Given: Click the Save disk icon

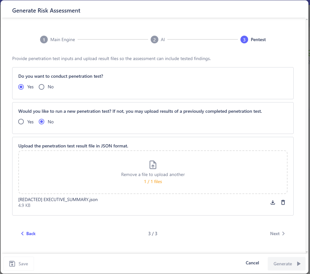Looking at the screenshot, I should click(12, 264).
